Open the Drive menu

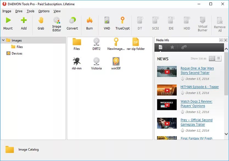pyautogui.click(x=19, y=11)
